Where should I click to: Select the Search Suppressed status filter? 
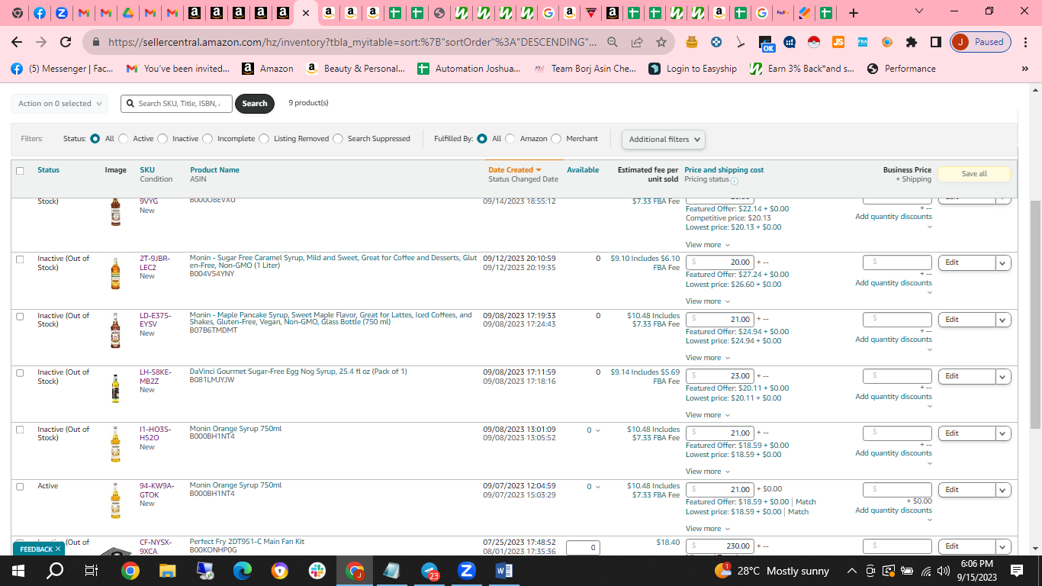[338, 139]
